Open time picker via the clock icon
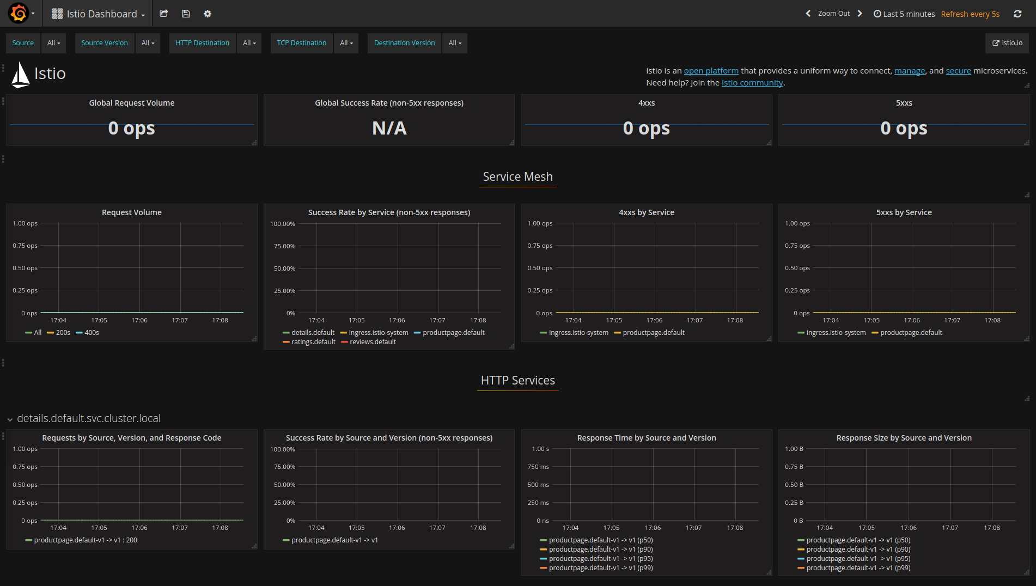The width and height of the screenshot is (1036, 586). click(877, 13)
